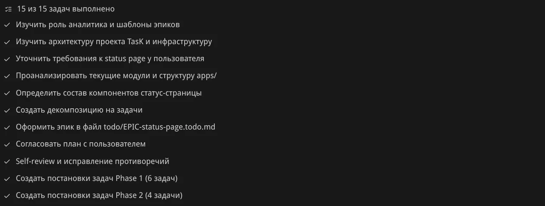Collapse the "15 из 15 задач выполнено" header

coord(66,9)
